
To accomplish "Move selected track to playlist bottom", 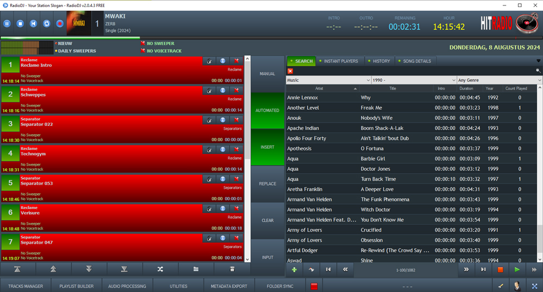I will pos(124,269).
